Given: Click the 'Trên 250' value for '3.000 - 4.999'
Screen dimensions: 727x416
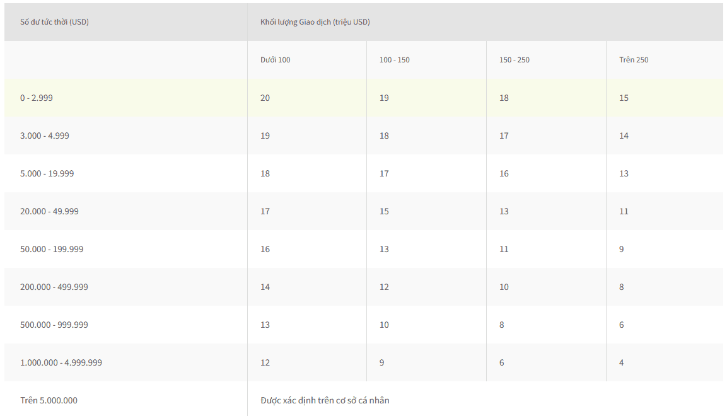Looking at the screenshot, I should (x=624, y=136).
